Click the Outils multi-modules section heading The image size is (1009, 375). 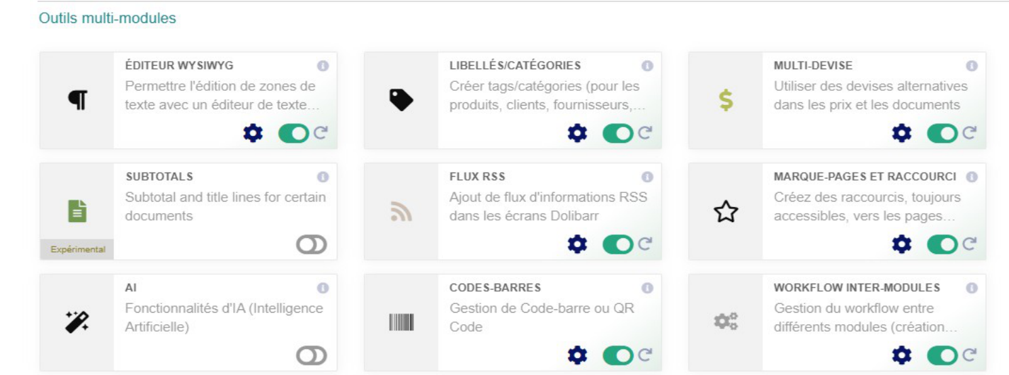pyautogui.click(x=108, y=18)
